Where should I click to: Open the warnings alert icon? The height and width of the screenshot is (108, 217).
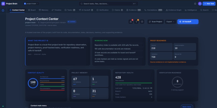point(131,22)
